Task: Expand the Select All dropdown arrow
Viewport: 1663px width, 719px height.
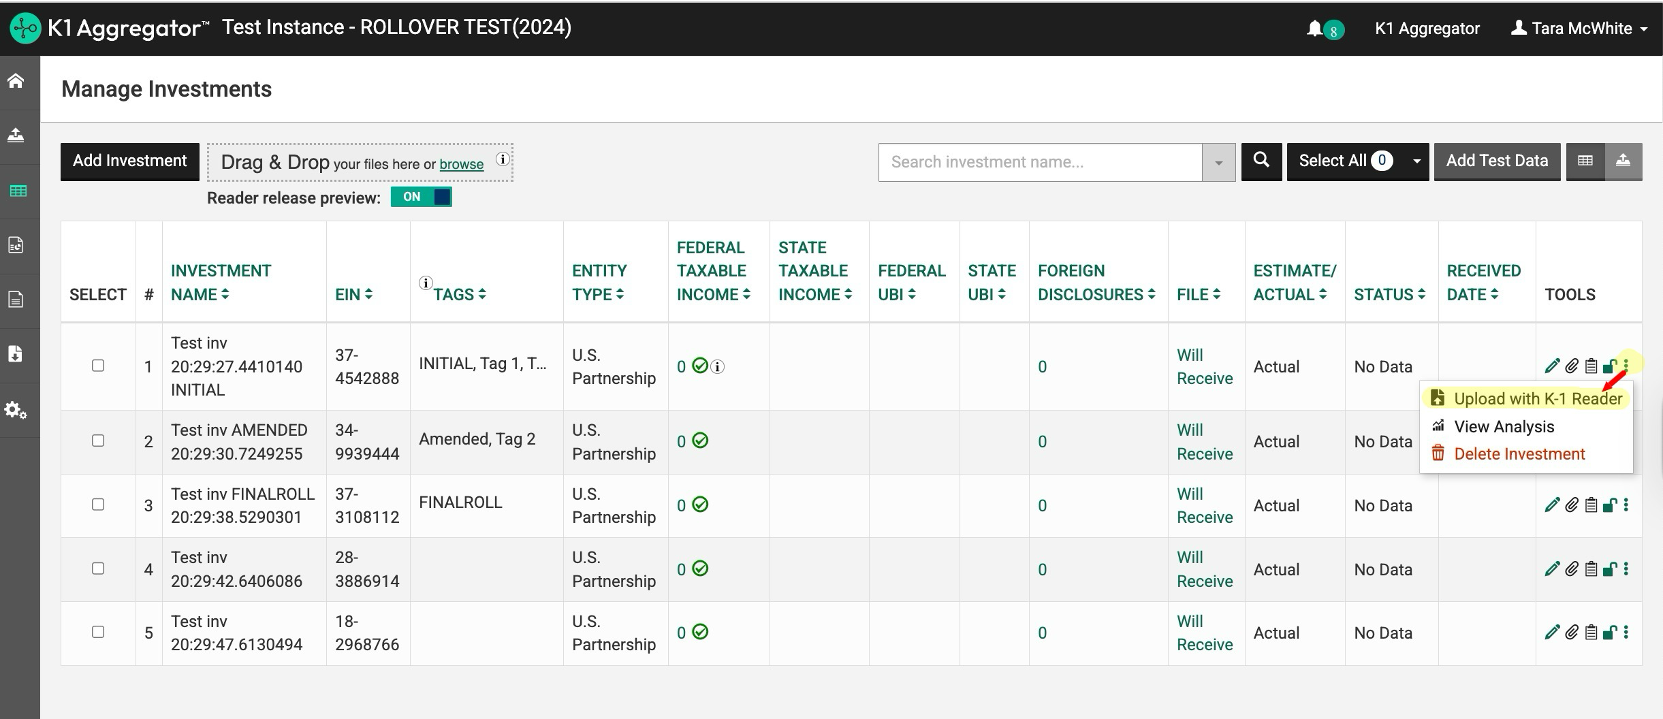Action: (1416, 161)
